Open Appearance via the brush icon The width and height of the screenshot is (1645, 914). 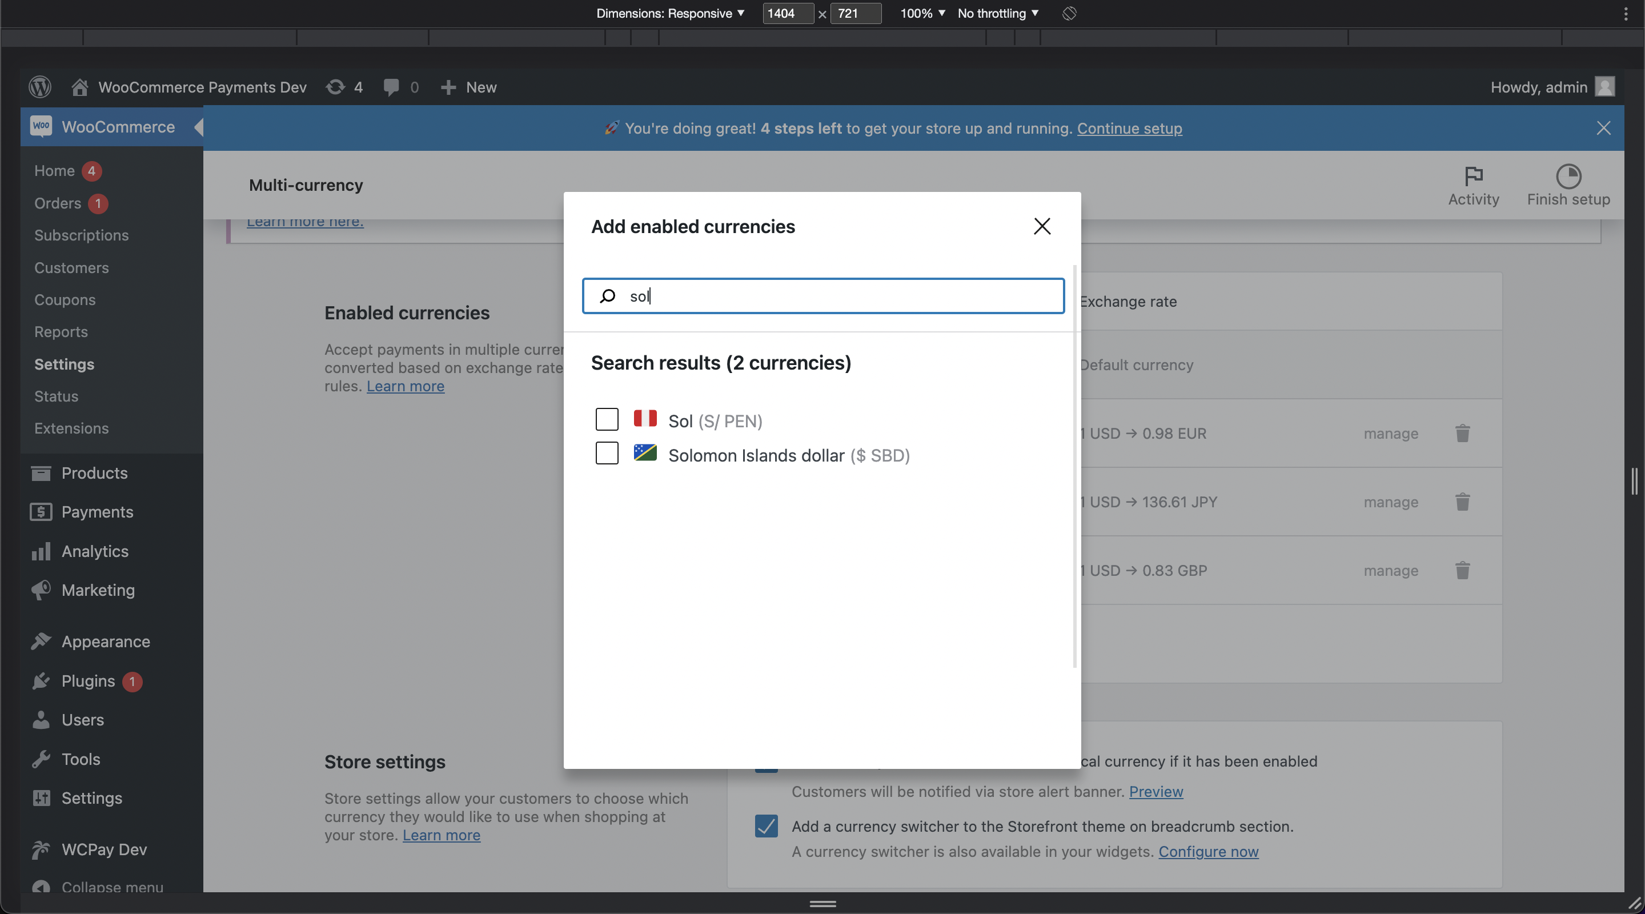click(41, 642)
